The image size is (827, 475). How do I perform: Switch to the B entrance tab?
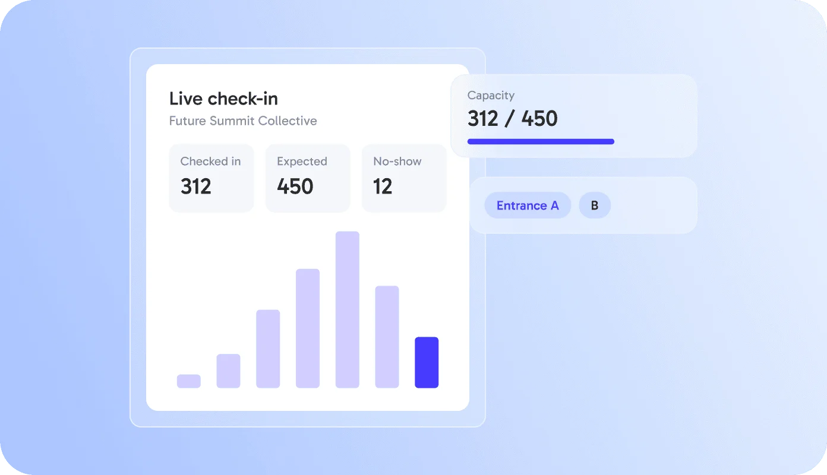coord(595,205)
